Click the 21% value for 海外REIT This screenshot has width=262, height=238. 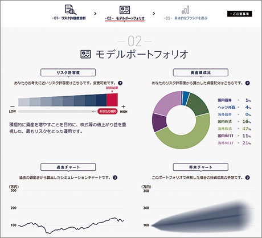[x=246, y=143]
